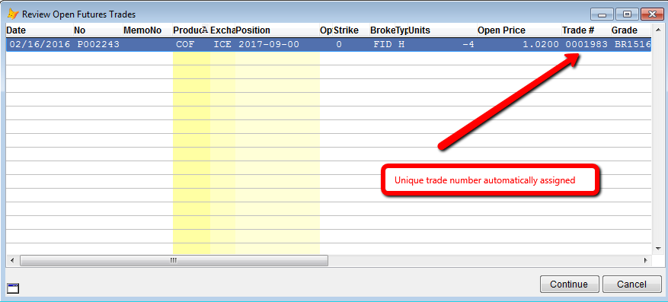Click the small window icon at bottom-left
The width and height of the screenshot is (668, 302).
[14, 288]
